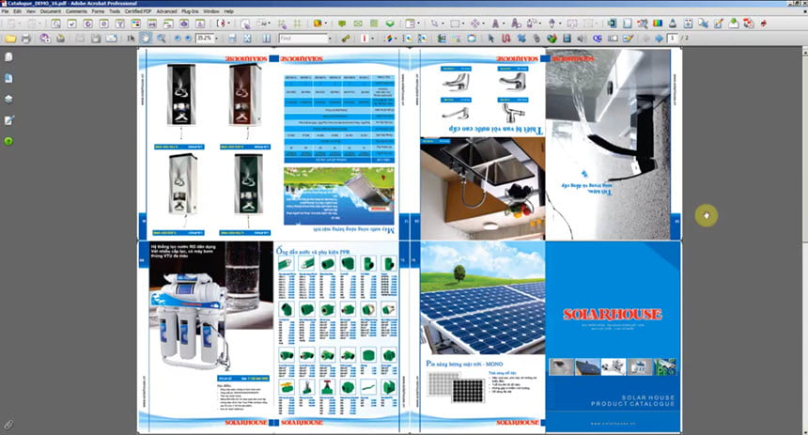Open the File menu
Screen dimensions: 808x435
click(x=5, y=11)
